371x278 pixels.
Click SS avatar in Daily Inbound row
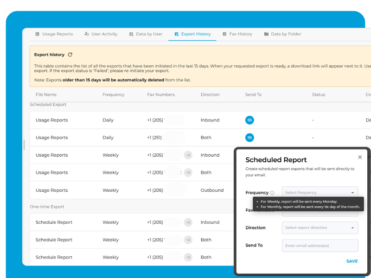(249, 120)
